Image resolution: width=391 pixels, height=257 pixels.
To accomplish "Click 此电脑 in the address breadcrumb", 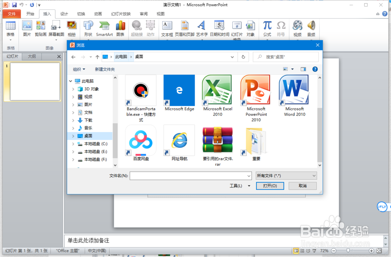I will click(121, 57).
